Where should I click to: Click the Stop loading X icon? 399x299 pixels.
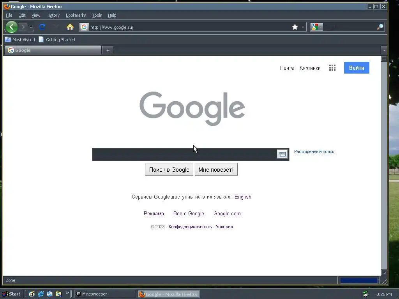[56, 27]
